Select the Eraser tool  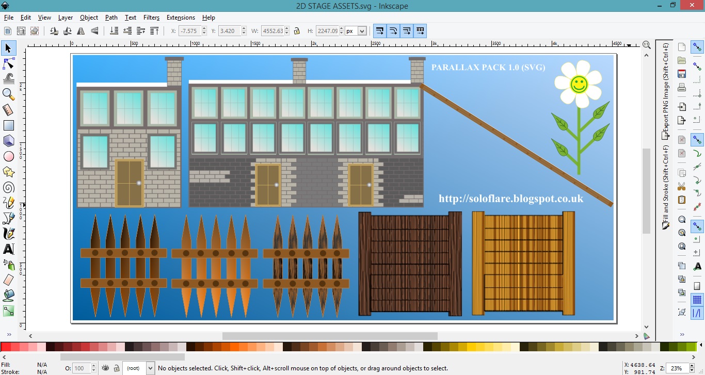click(8, 280)
